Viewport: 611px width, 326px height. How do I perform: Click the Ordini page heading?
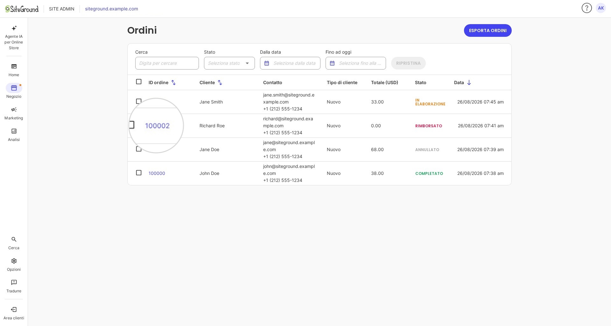click(142, 30)
